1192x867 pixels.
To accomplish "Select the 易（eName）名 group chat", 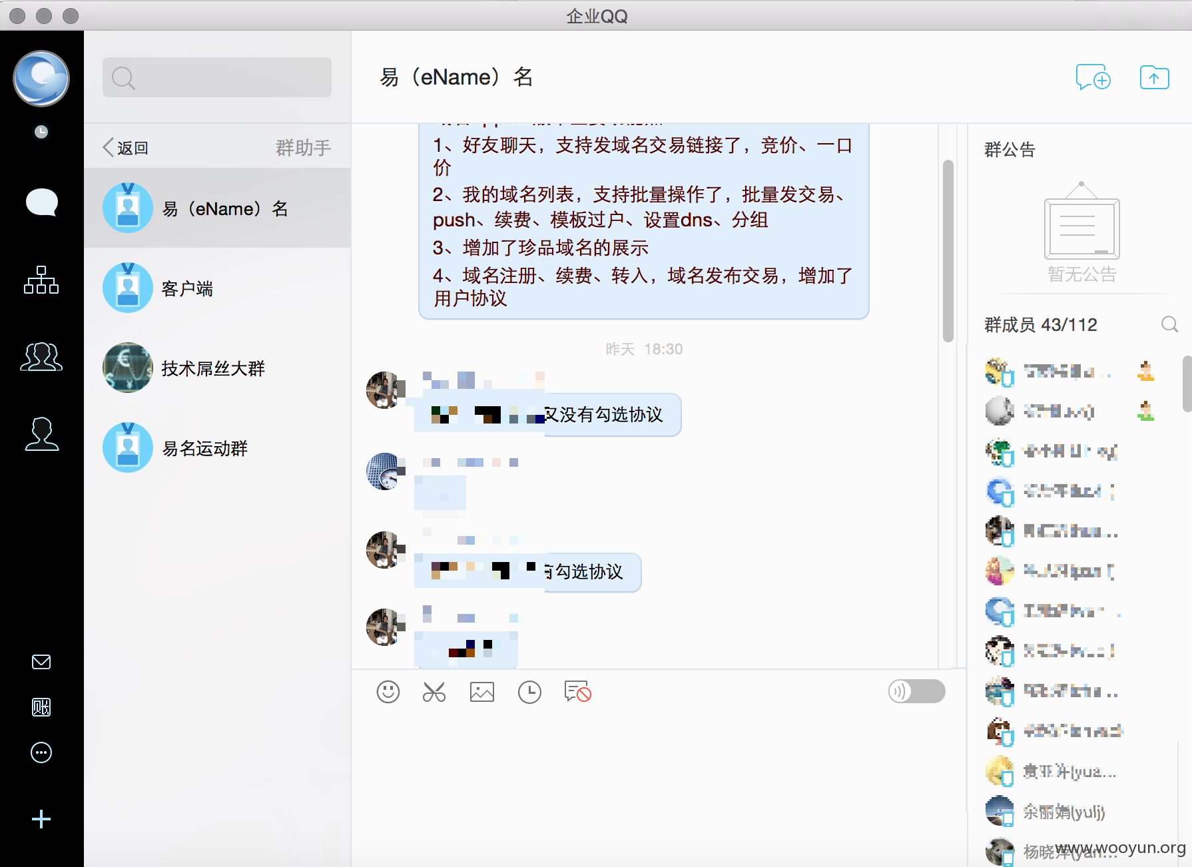I will pyautogui.click(x=217, y=208).
